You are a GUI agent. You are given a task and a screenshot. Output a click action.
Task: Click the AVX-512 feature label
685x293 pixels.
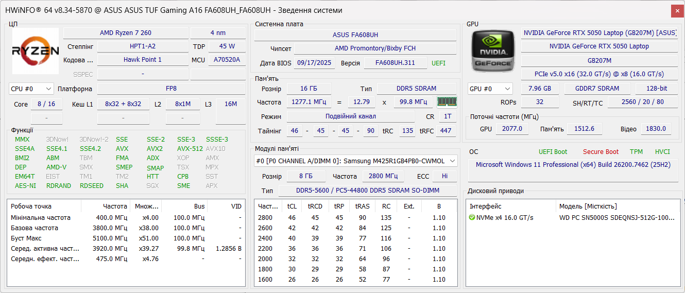point(190,149)
